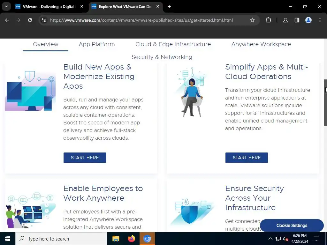The height and width of the screenshot is (245, 327).
Task: Open the clock showing 6:26 PM
Action: coord(300,239)
